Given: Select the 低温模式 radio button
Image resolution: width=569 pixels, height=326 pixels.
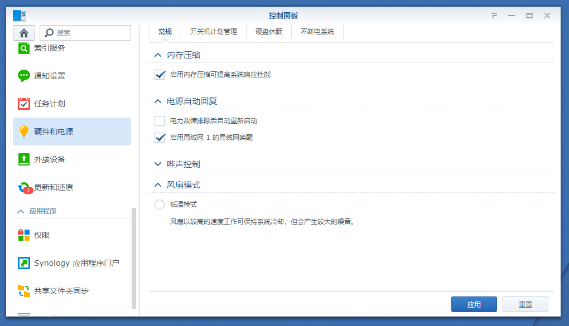Looking at the screenshot, I should (160, 205).
